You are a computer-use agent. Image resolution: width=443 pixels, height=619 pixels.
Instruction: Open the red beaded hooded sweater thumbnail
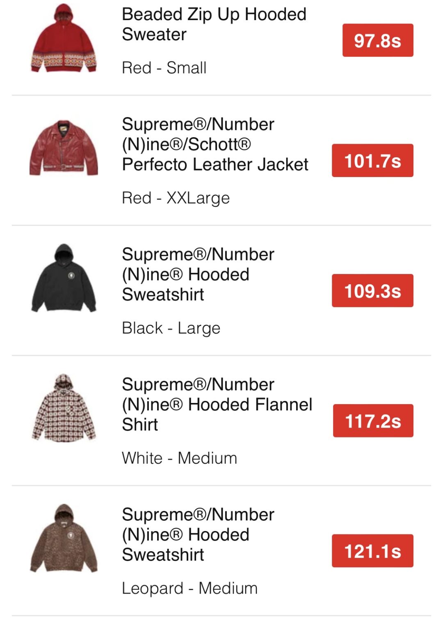click(64, 38)
